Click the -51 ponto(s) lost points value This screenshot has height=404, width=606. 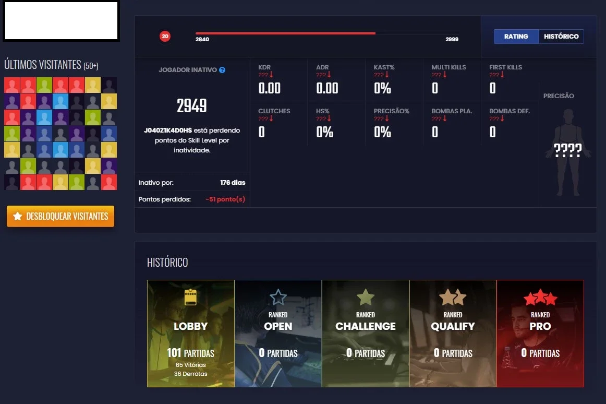point(225,199)
